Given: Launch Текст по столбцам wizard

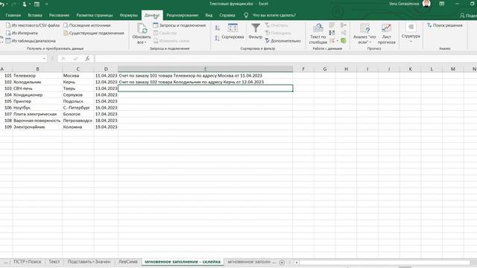Looking at the screenshot, I should coord(318,33).
